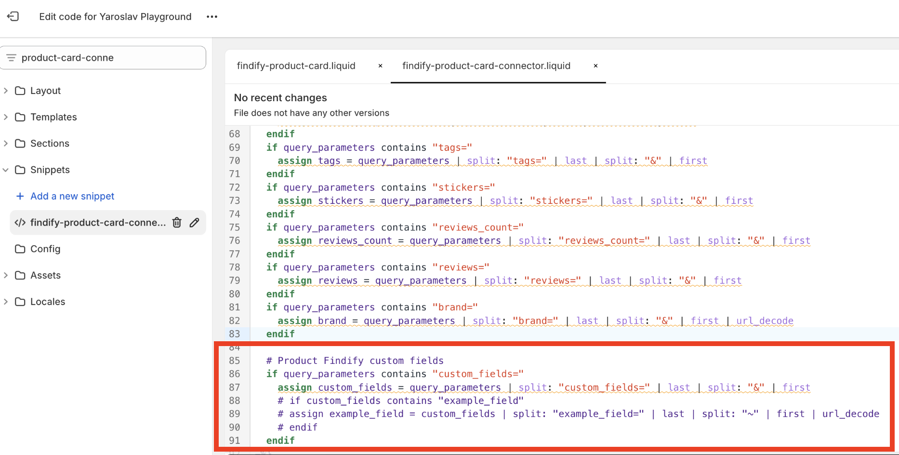899x455 pixels.
Task: Open the Layout folder
Action: click(45, 91)
